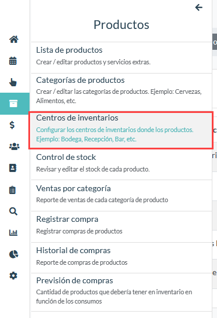Click the clipboard list icon

(x=13, y=190)
